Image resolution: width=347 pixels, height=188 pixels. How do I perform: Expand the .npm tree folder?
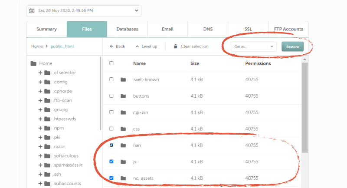pos(40,128)
